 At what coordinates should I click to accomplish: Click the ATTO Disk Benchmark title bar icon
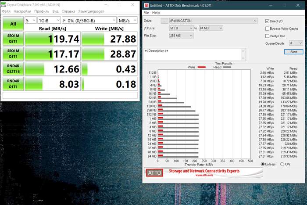coord(146,5)
